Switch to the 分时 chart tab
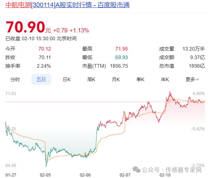 point(15,79)
